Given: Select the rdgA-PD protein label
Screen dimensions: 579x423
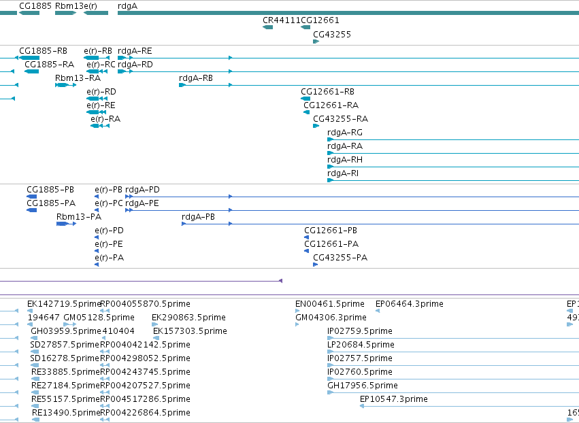Looking at the screenshot, I should point(142,190).
